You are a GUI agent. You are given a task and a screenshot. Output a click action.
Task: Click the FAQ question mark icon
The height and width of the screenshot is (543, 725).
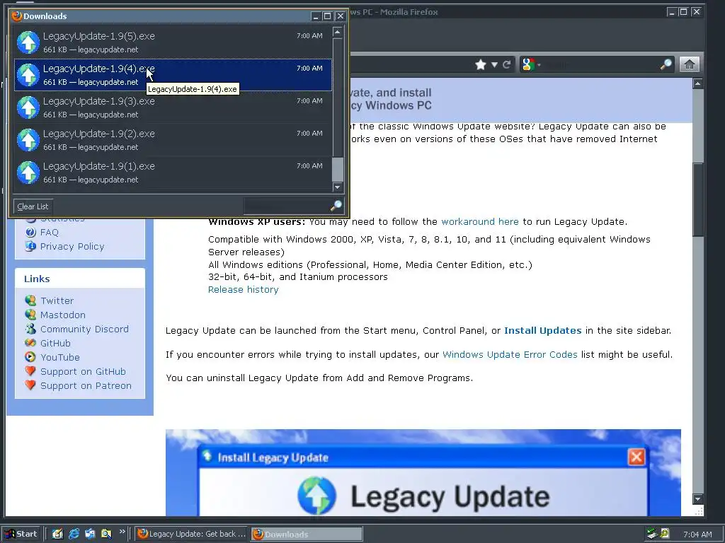click(30, 232)
